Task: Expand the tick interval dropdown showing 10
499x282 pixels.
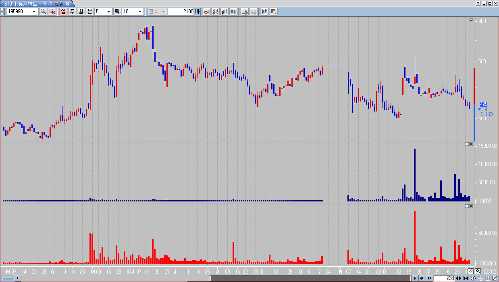Action: 140,12
